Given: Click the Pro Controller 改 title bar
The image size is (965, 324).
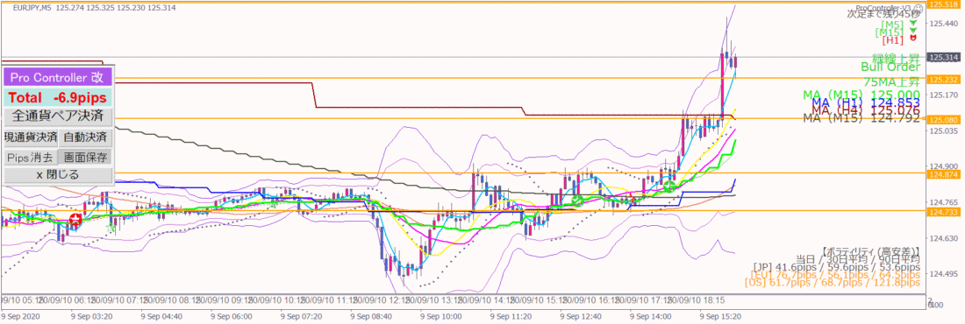Looking at the screenshot, I should point(57,77).
